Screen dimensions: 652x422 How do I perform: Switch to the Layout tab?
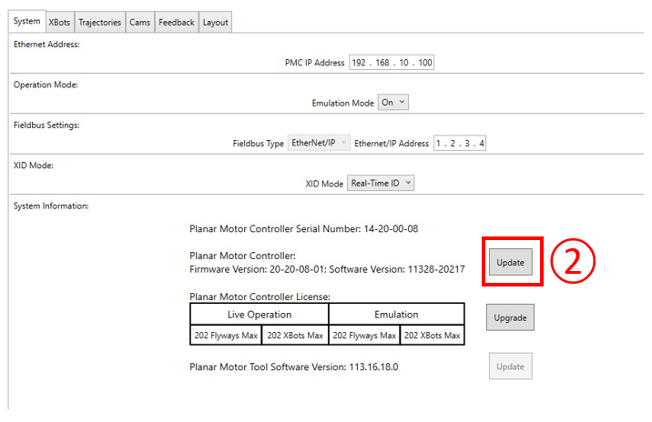pos(216,22)
